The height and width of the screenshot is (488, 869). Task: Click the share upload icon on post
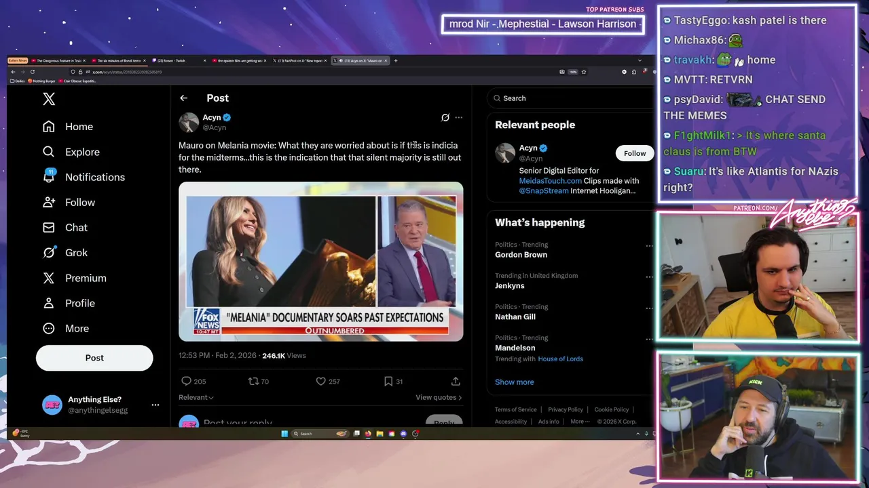(x=456, y=382)
